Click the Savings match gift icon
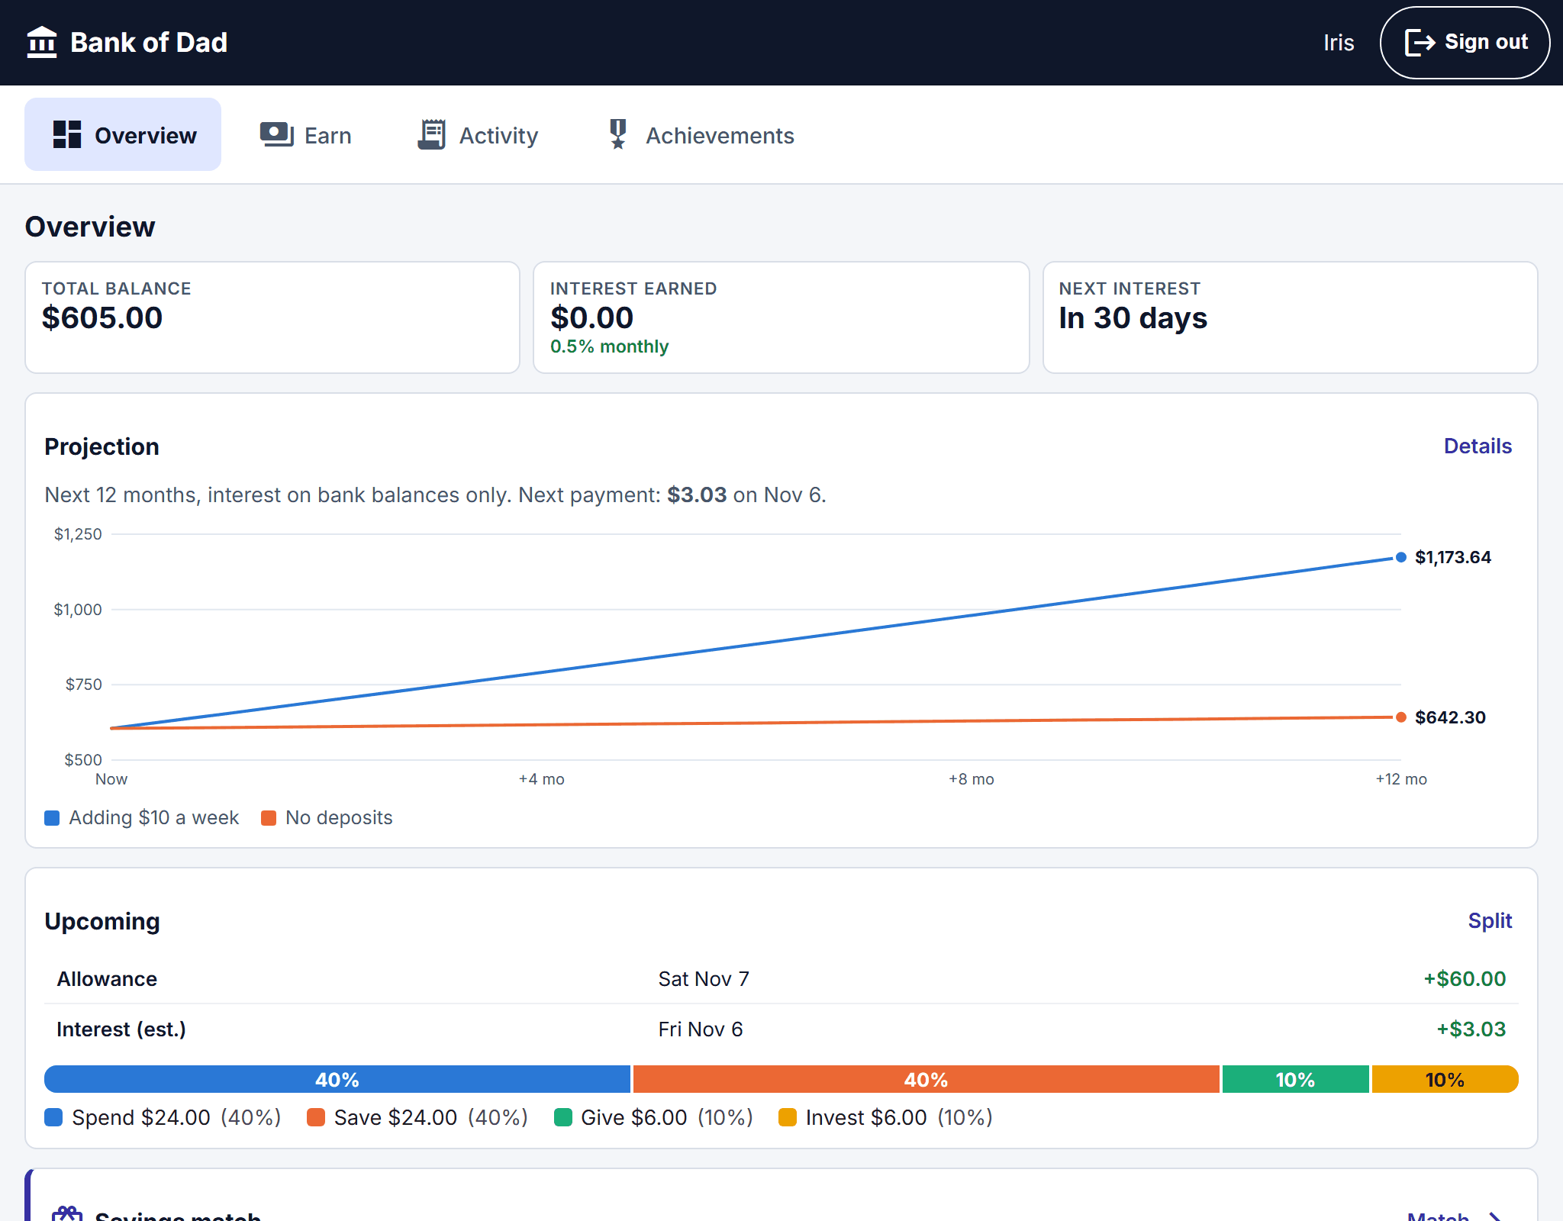1563x1221 pixels. pos(67,1213)
